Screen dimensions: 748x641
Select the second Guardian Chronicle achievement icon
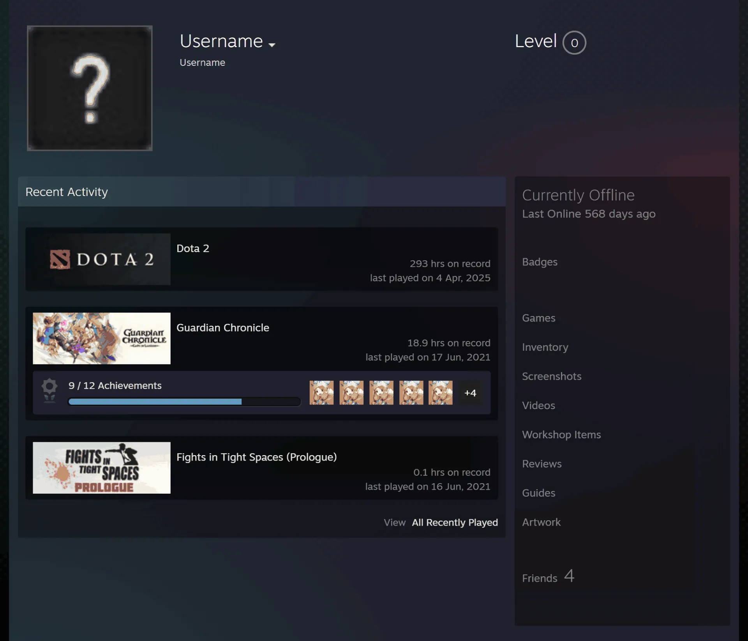pyautogui.click(x=351, y=393)
